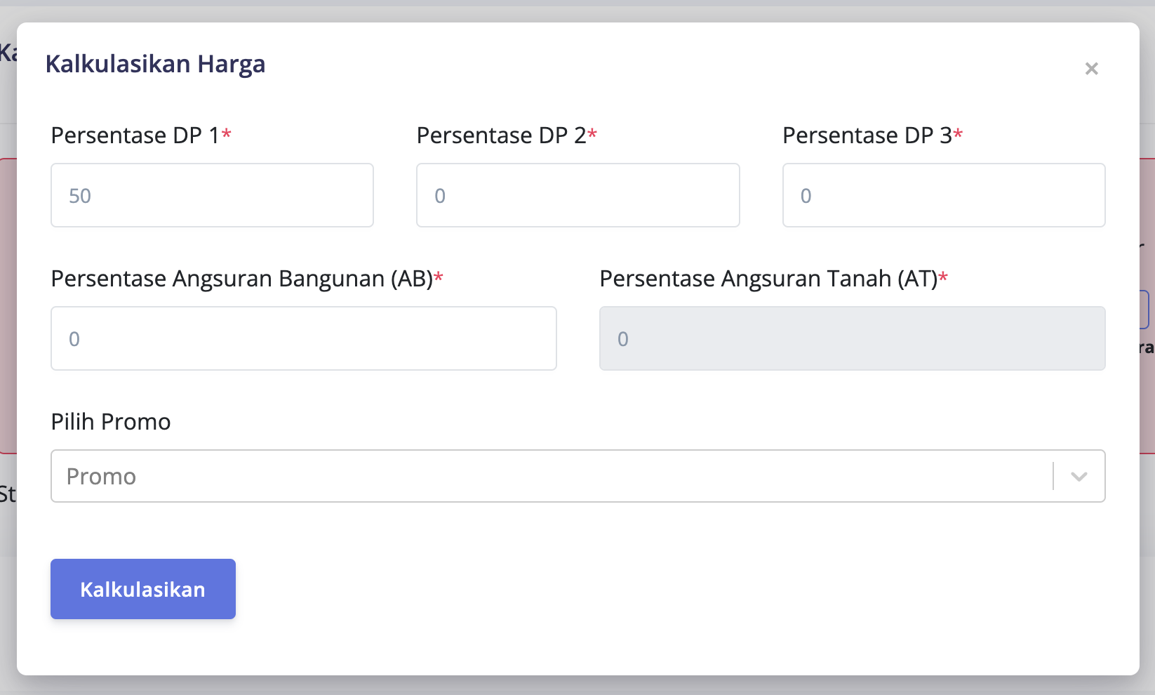Click the red asterisk beside Persentase DP 1
Viewport: 1155px width, 695px height.
227,133
